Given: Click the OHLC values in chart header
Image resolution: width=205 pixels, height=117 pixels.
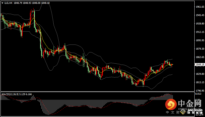Looking at the screenshot, I should pos(35,3).
